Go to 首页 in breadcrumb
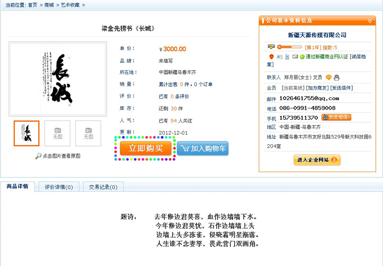383x266 pixels. (x=33, y=5)
